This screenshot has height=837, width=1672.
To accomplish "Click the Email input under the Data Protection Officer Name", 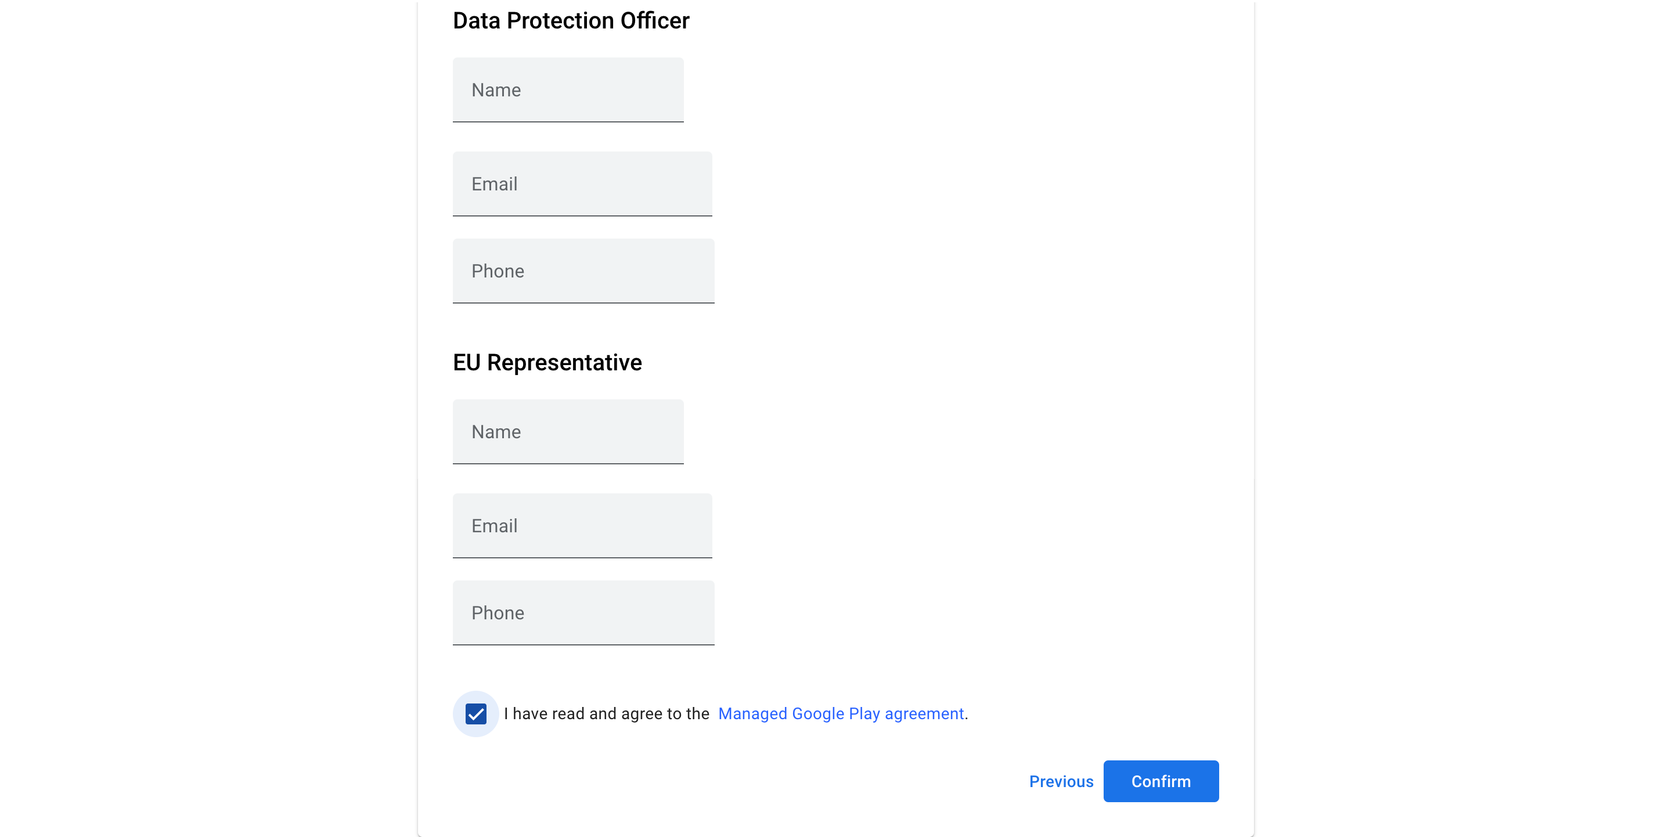I will pos(582,183).
